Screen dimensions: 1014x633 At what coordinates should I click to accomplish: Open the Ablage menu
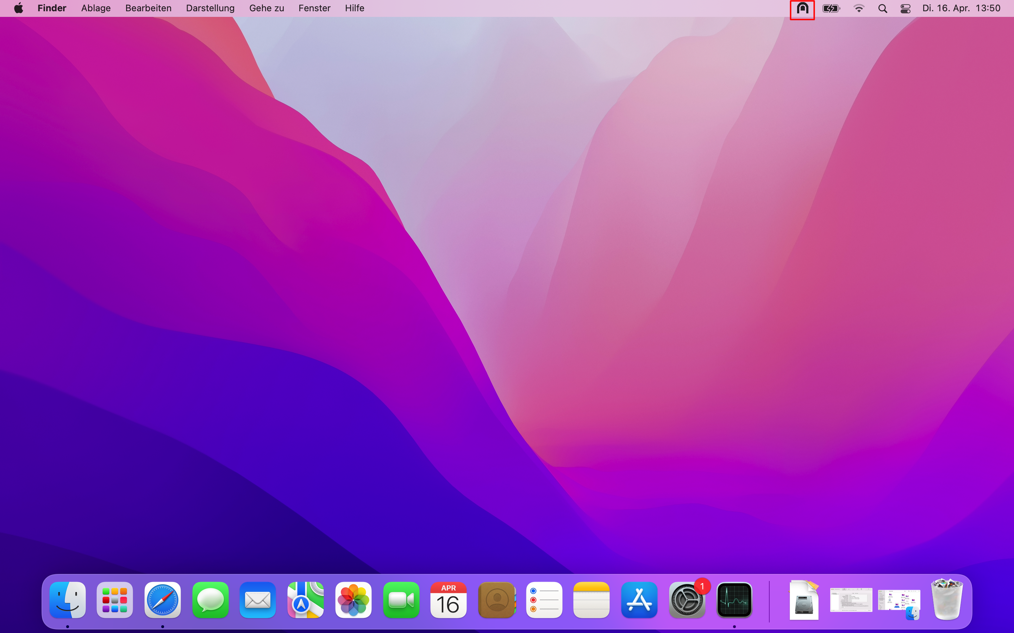click(x=96, y=8)
